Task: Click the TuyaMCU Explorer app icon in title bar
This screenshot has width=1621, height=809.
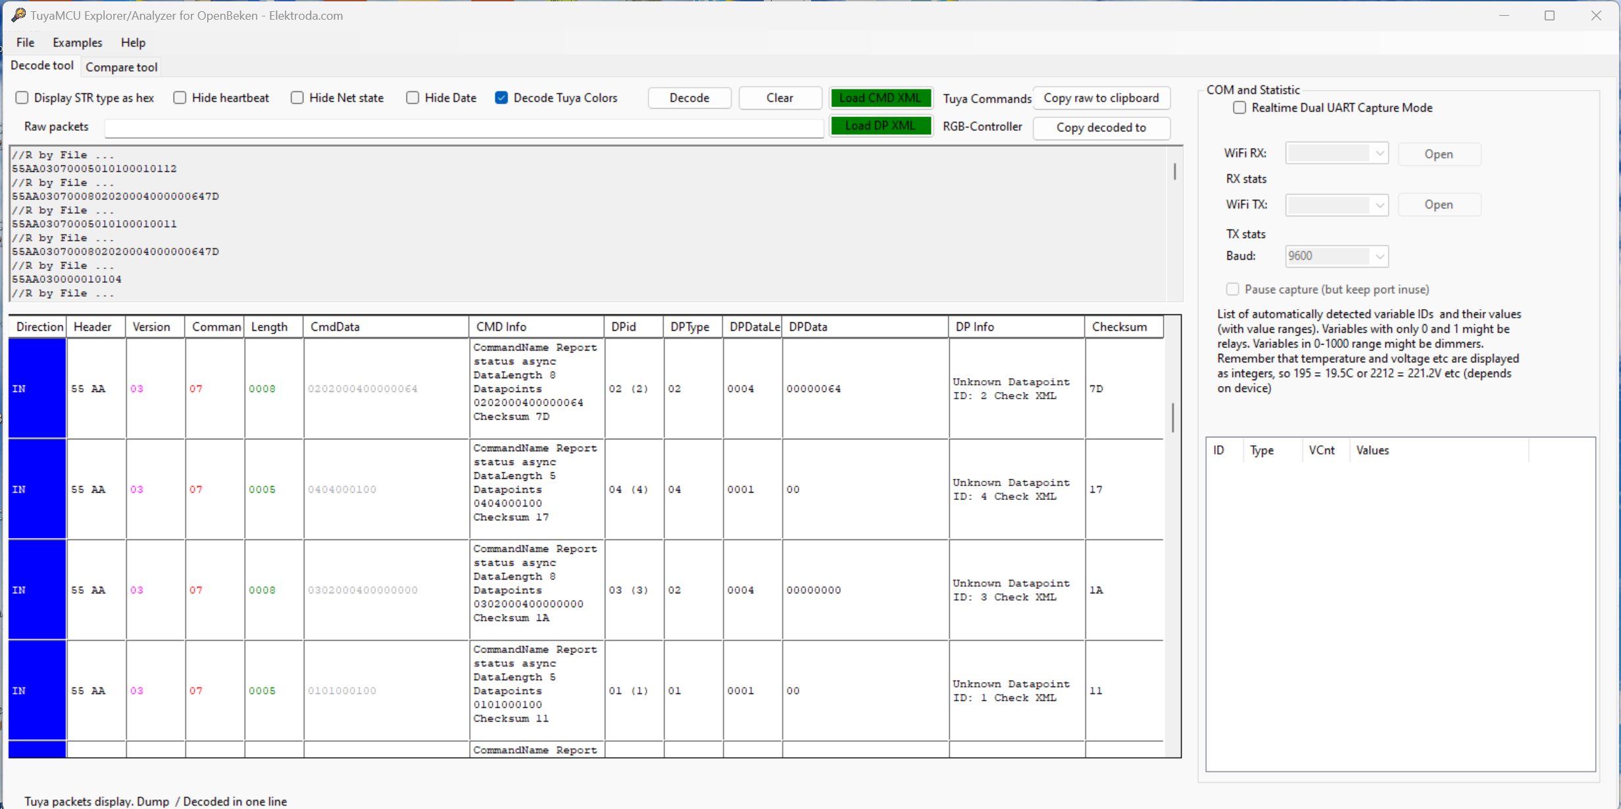Action: (19, 15)
